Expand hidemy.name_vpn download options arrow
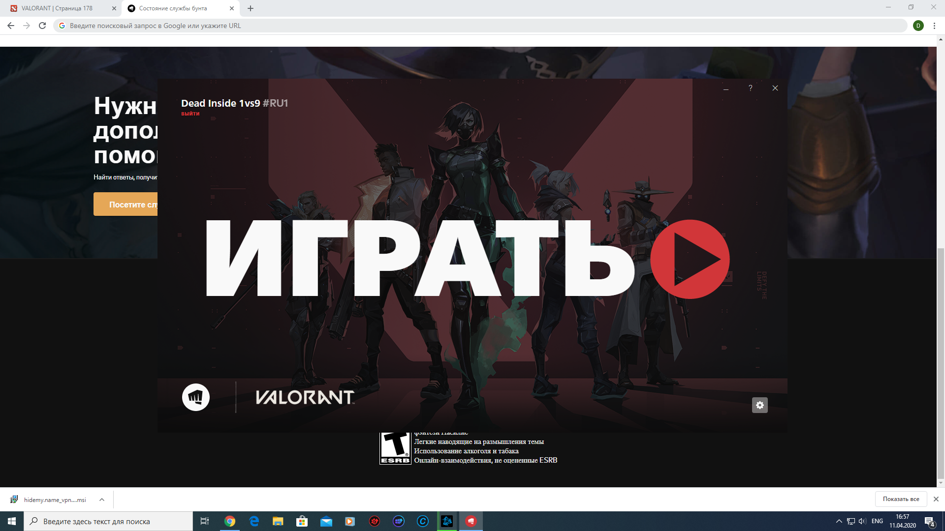Screen dimensions: 945x531 click(102, 500)
